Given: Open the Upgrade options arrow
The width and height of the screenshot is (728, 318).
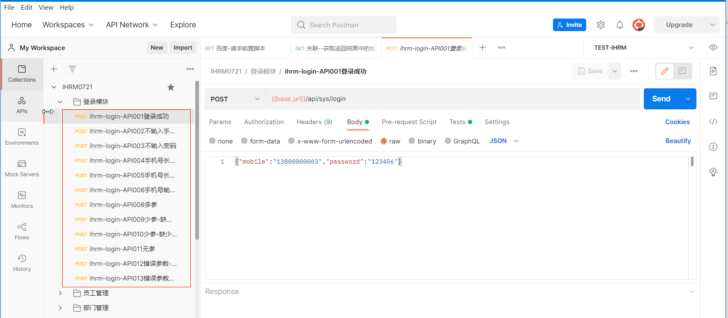Looking at the screenshot, I should 713,25.
